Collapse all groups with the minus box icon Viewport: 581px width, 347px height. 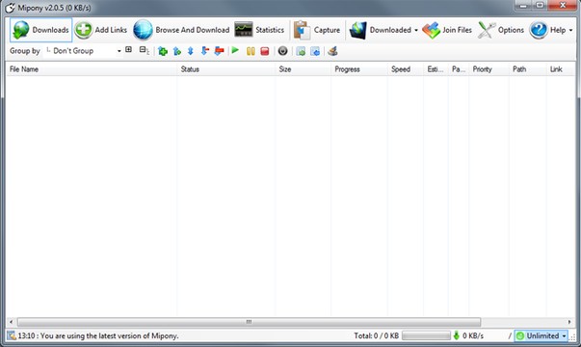click(x=144, y=50)
